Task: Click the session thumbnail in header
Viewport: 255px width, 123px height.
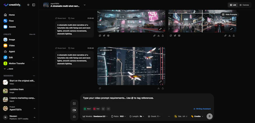Action: 46,5
